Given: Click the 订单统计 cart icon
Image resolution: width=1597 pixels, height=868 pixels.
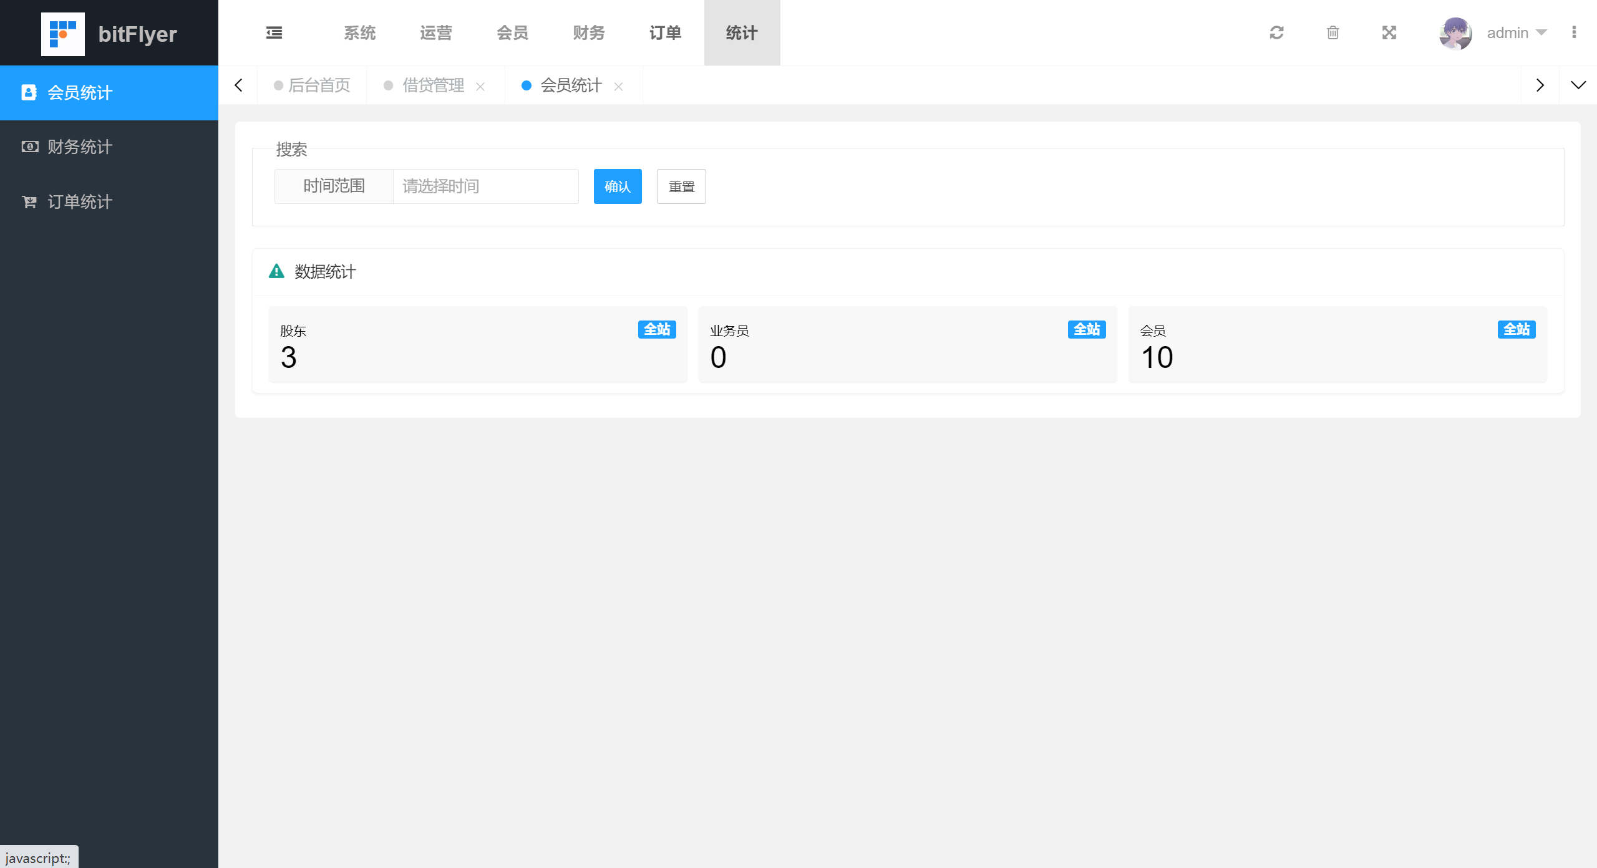Looking at the screenshot, I should click(x=29, y=202).
